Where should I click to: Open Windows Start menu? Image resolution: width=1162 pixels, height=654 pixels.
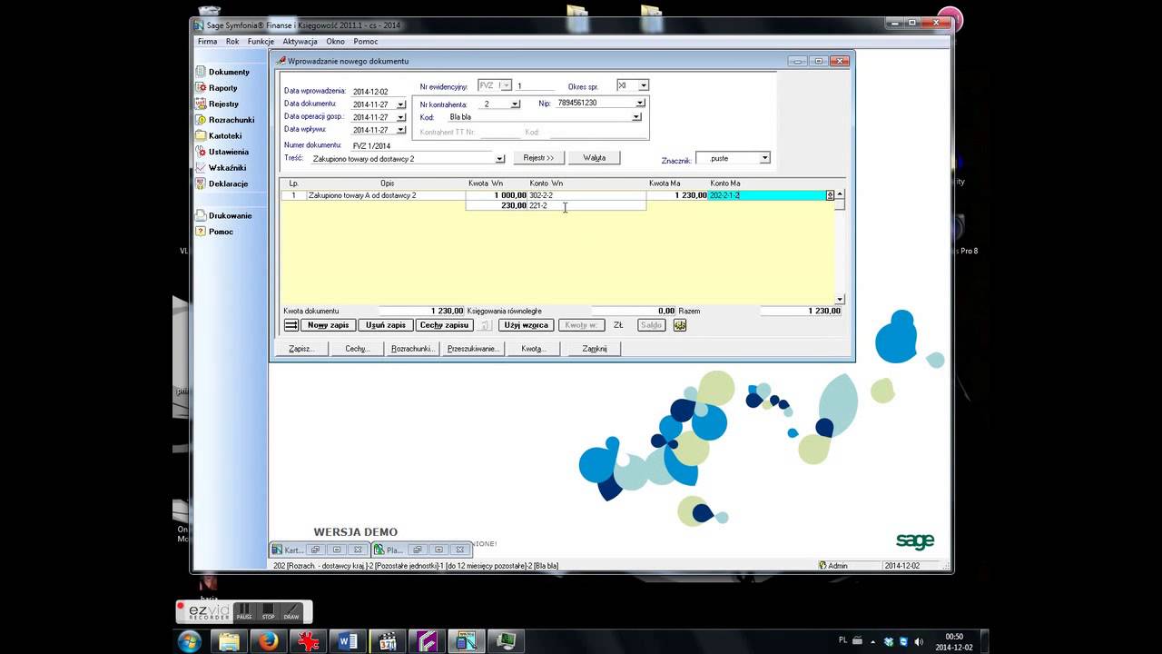[x=190, y=641]
